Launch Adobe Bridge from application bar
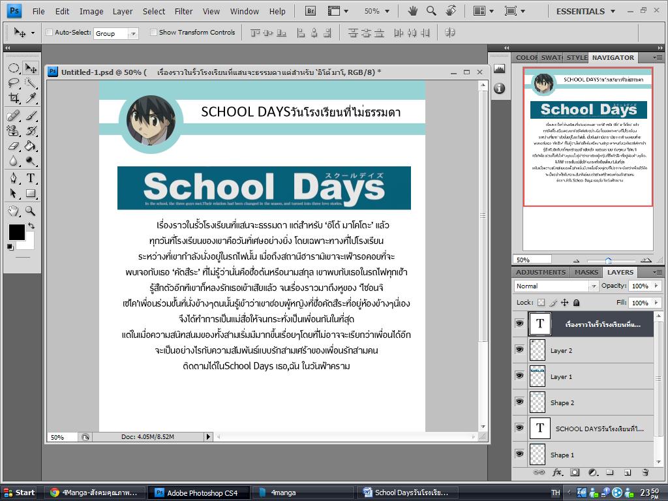Image resolution: width=668 pixels, height=501 pixels. [311, 11]
